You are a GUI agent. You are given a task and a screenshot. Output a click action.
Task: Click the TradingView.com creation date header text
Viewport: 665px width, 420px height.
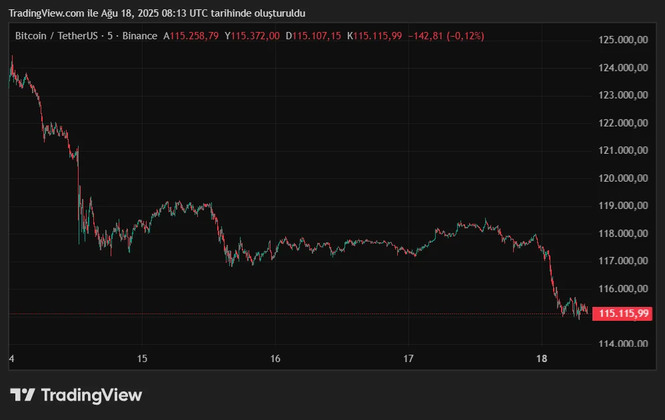pos(157,13)
